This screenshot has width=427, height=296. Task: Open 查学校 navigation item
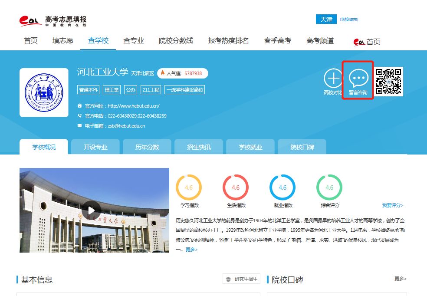[x=99, y=40]
